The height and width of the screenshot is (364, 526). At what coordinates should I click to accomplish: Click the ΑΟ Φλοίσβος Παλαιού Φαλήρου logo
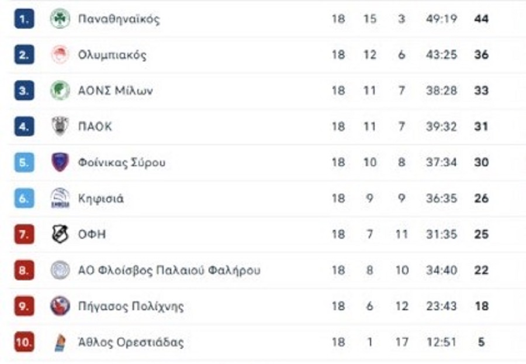[x=60, y=270]
